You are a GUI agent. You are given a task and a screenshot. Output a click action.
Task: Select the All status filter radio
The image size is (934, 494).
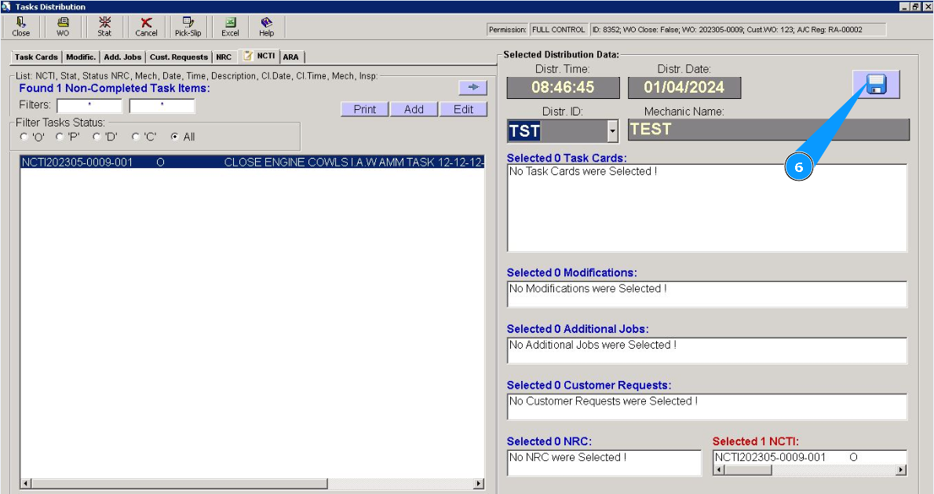pyautogui.click(x=174, y=137)
